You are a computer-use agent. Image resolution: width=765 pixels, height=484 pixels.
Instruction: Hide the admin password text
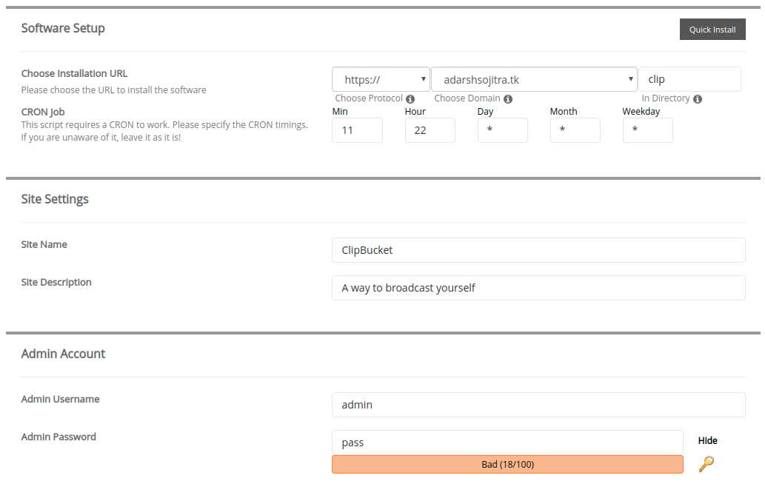click(707, 440)
